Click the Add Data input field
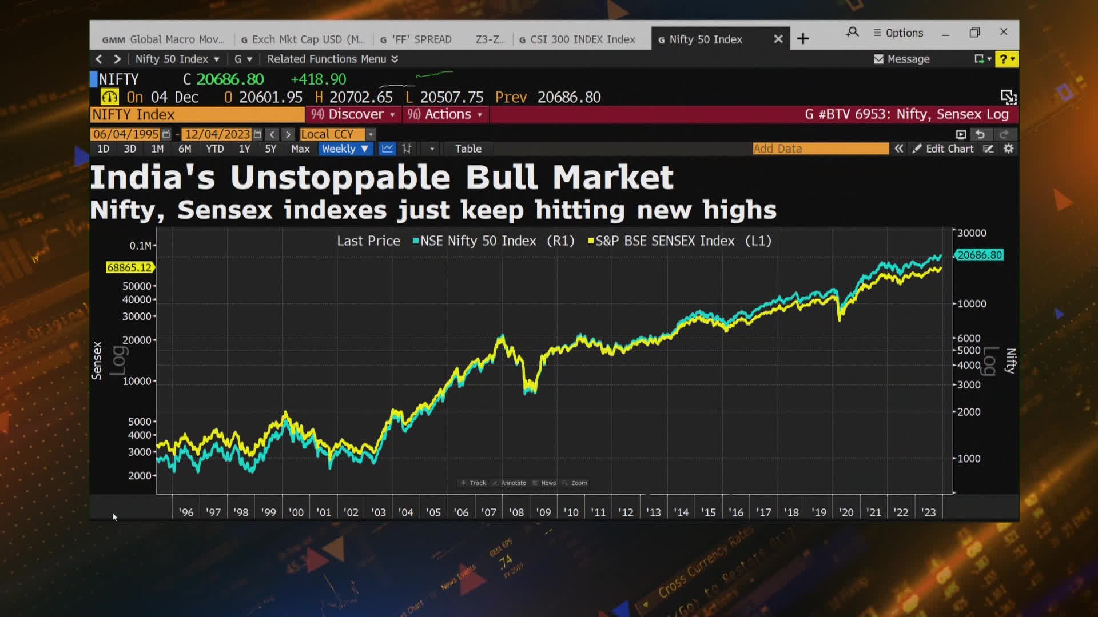 820,149
